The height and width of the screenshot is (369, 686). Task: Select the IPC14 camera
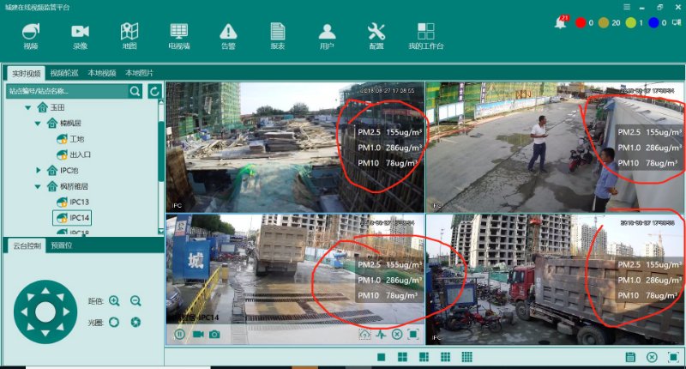[x=73, y=218]
